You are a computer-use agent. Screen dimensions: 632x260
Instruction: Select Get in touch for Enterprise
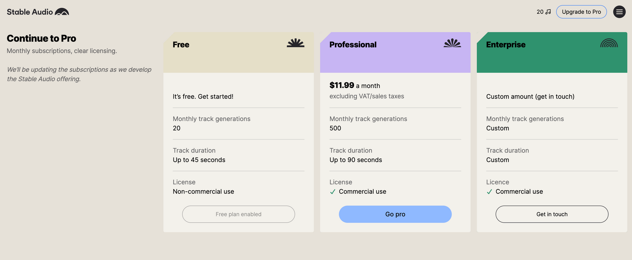(x=552, y=214)
